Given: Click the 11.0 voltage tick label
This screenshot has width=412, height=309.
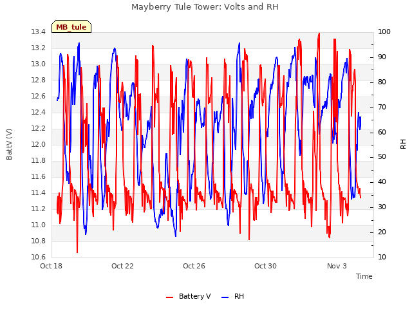Looking at the screenshot, I should [39, 225].
